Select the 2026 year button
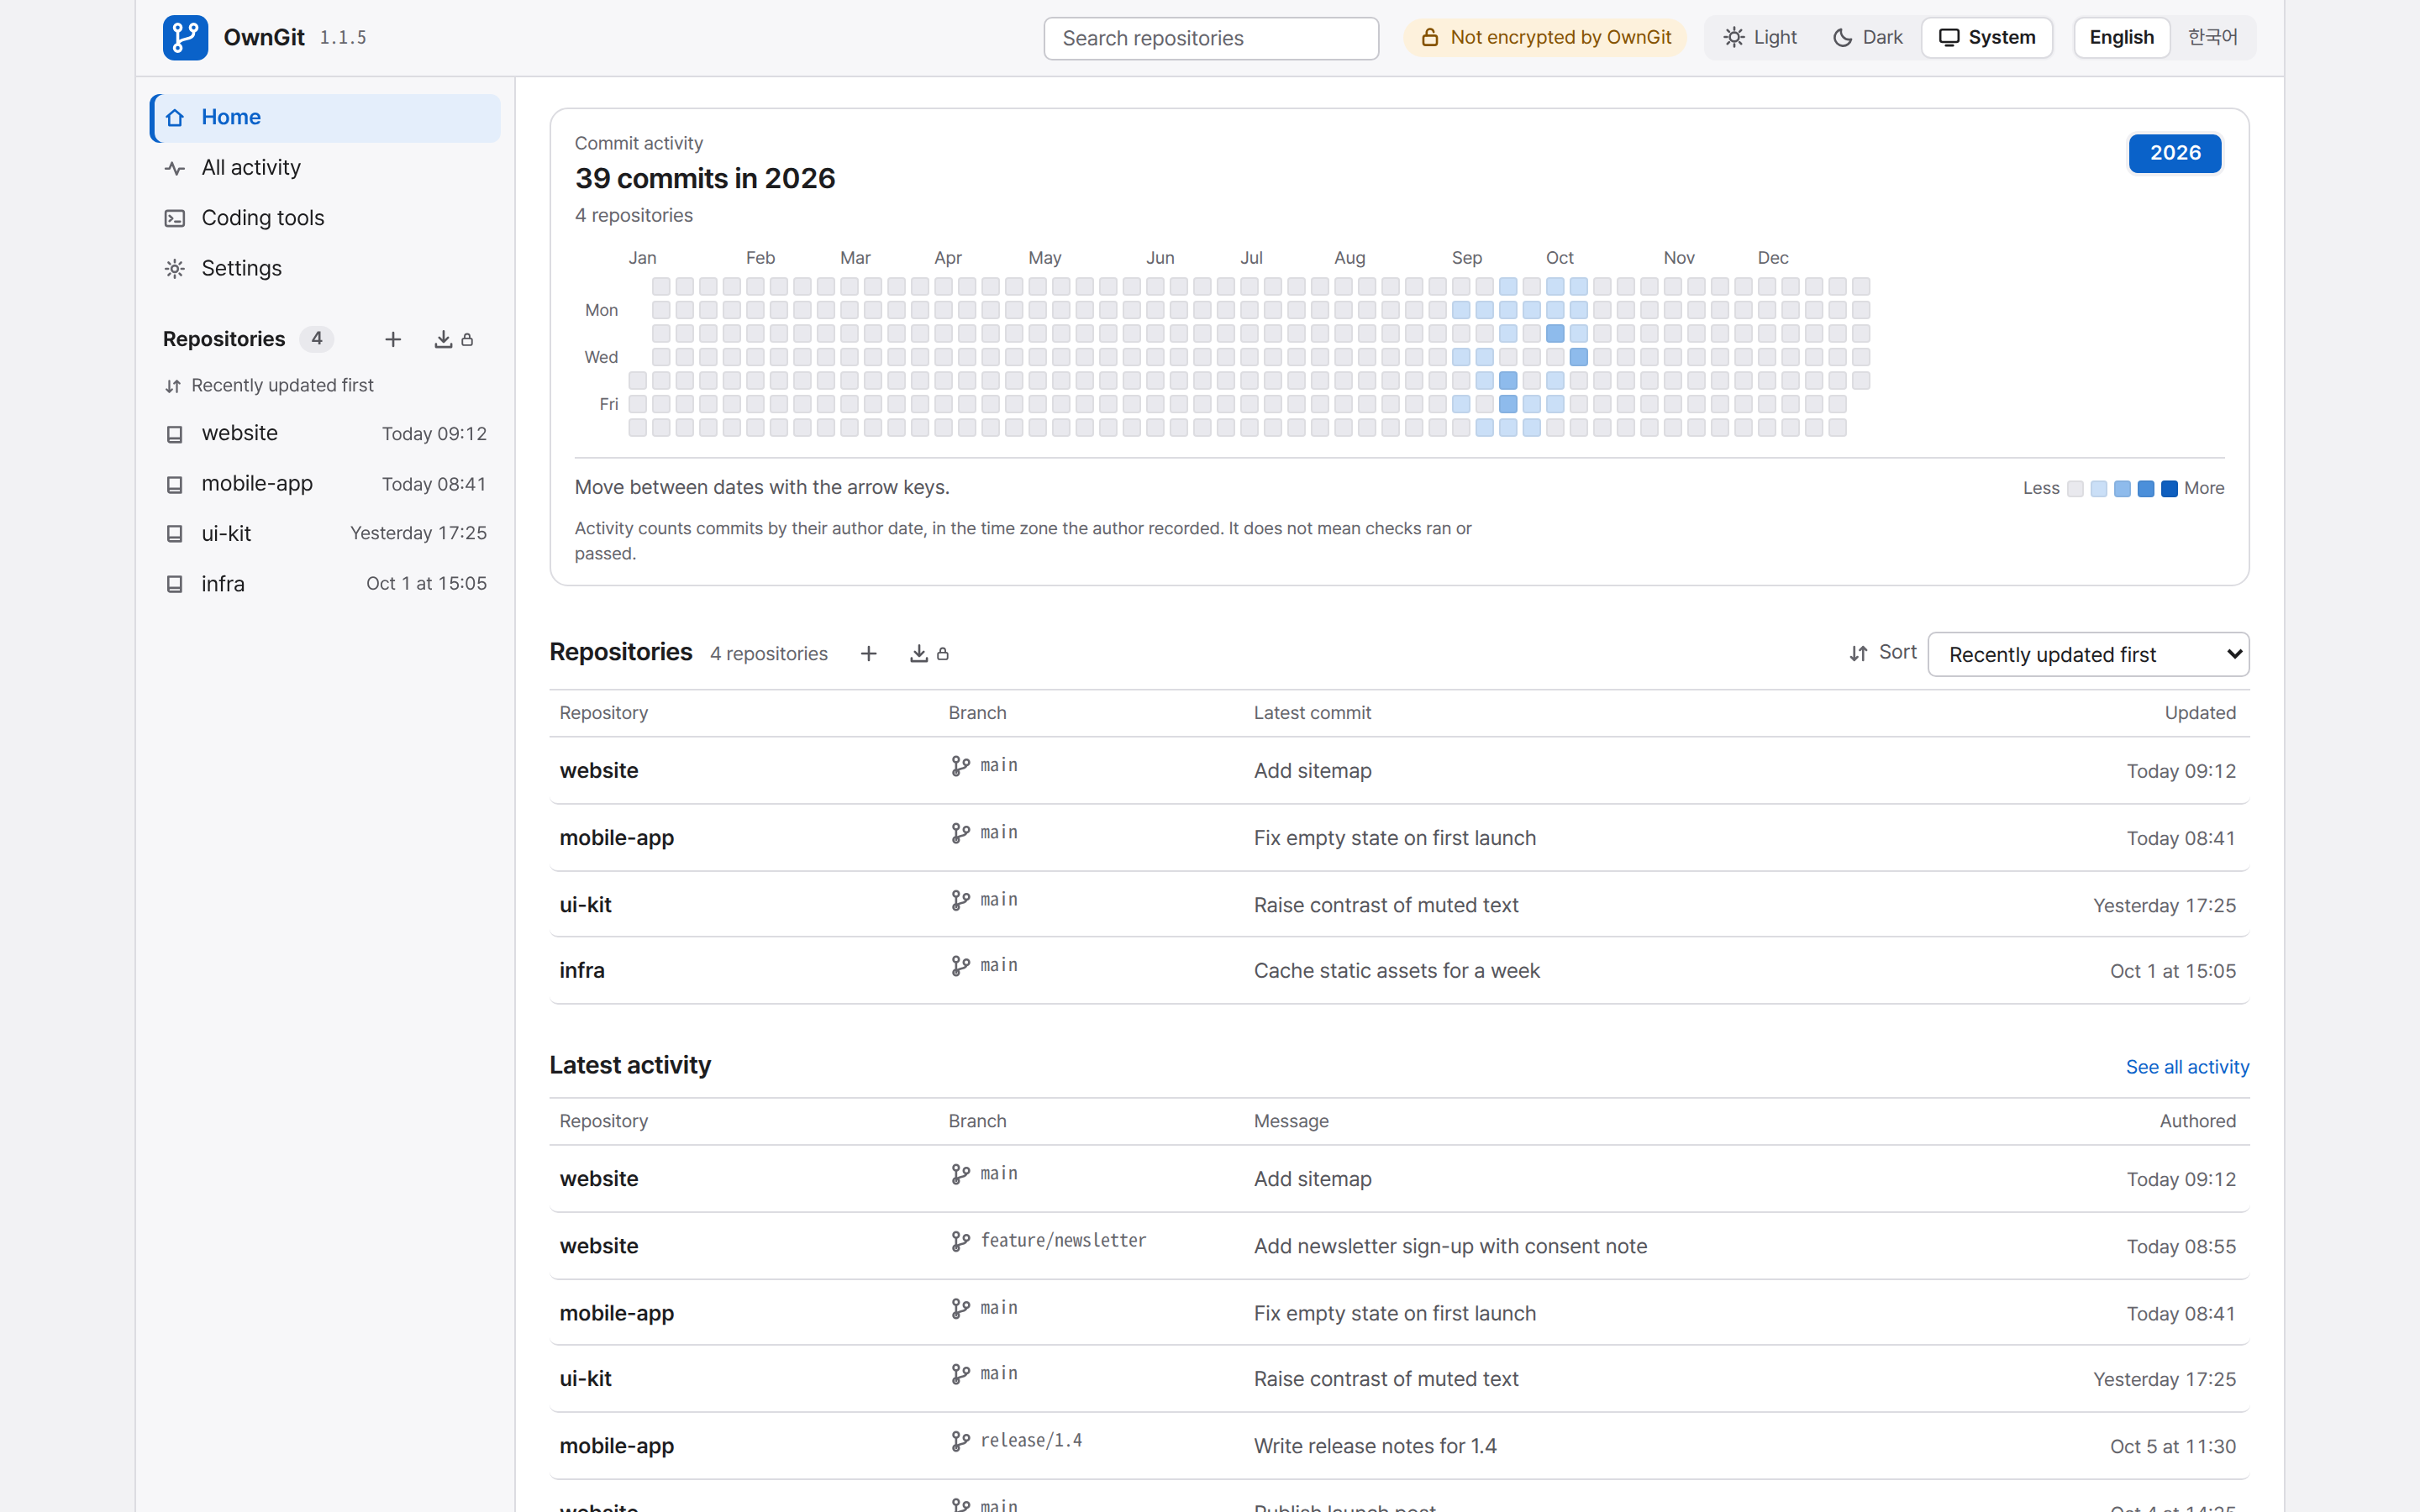This screenshot has height=1512, width=2420. click(x=2175, y=153)
